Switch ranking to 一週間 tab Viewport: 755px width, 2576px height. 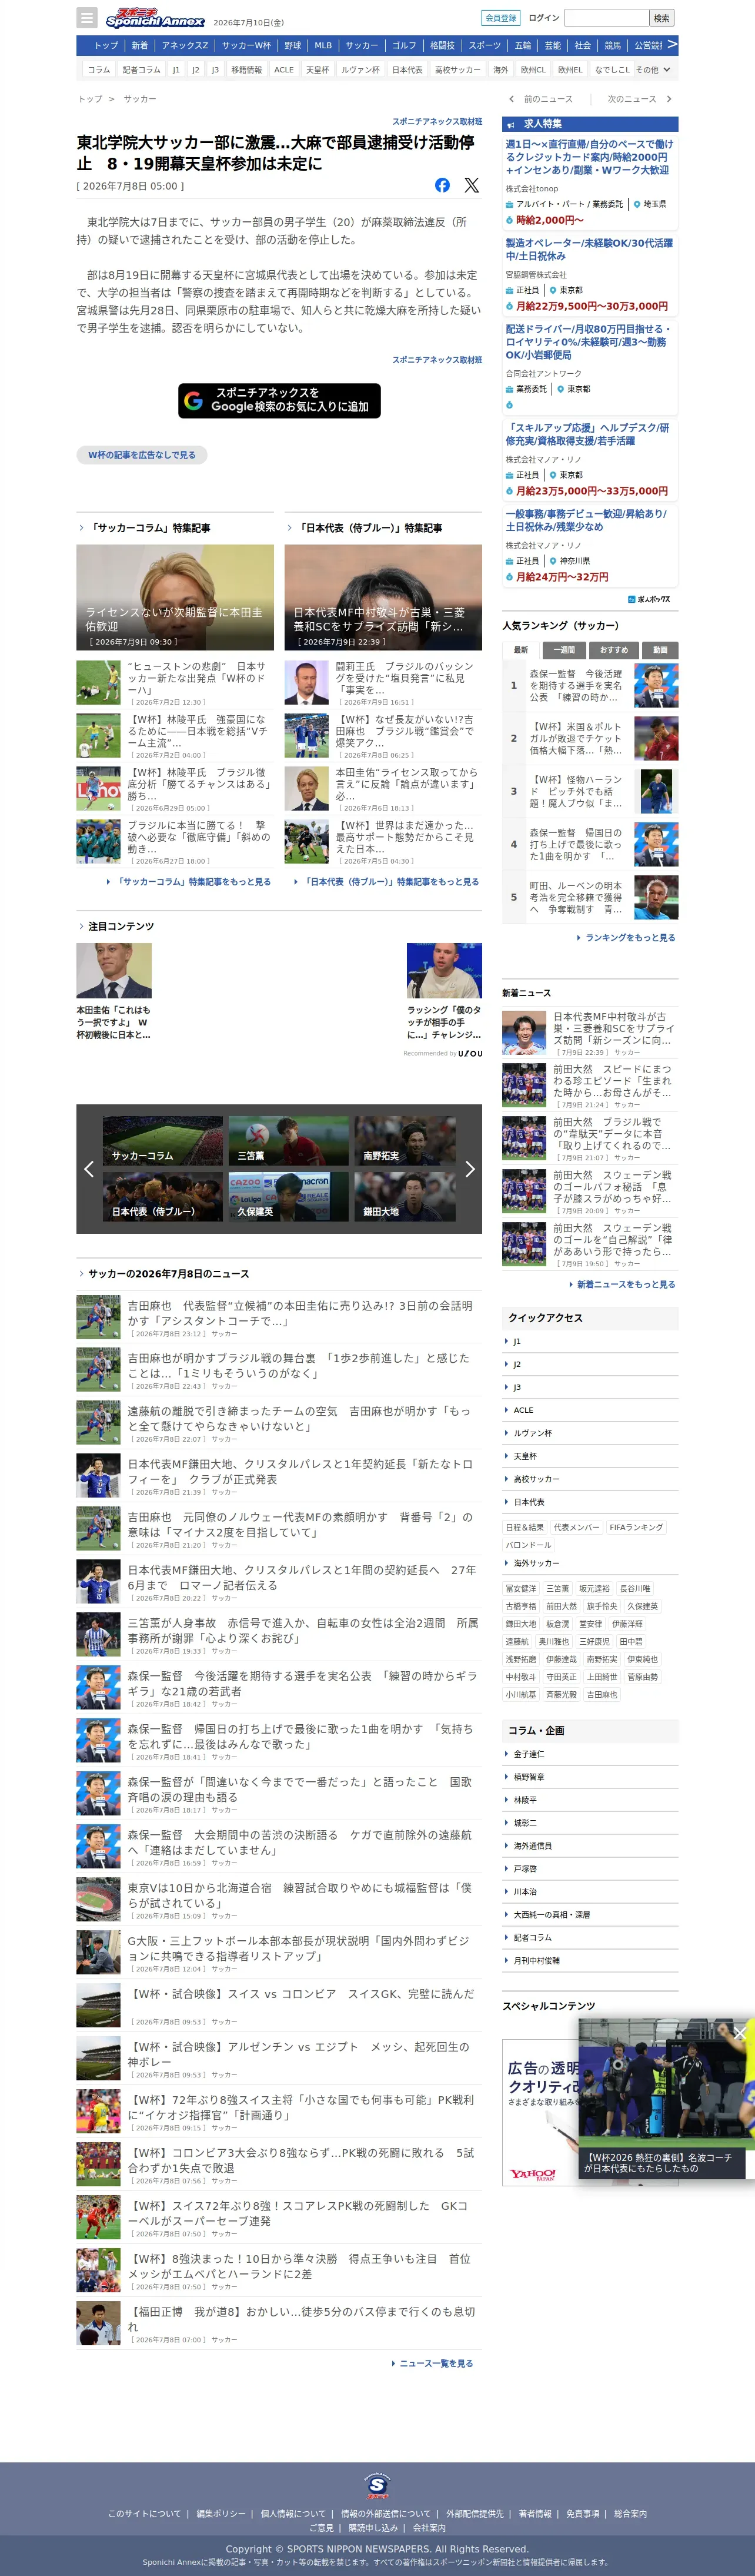pyautogui.click(x=564, y=650)
